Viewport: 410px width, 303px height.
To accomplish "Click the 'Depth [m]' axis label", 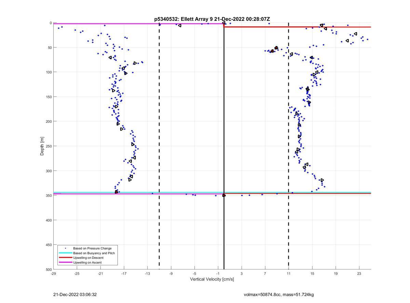I will pos(42,146).
